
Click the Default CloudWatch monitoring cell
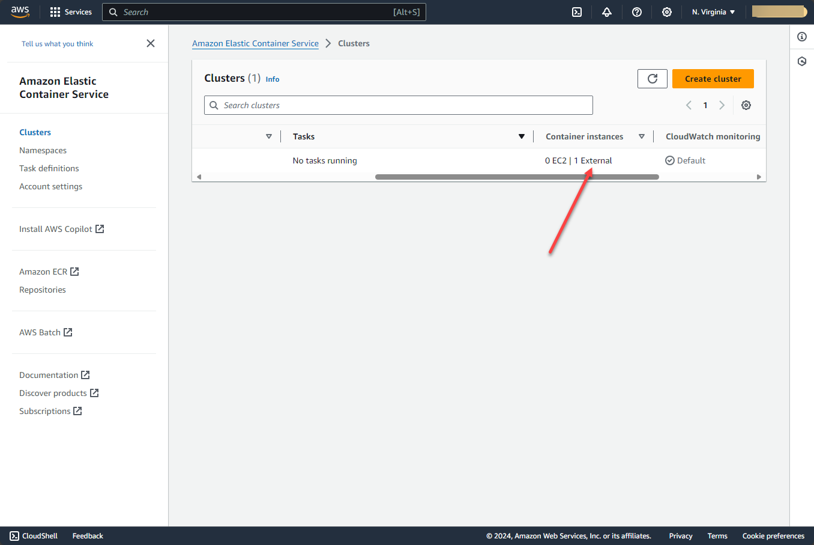click(686, 160)
